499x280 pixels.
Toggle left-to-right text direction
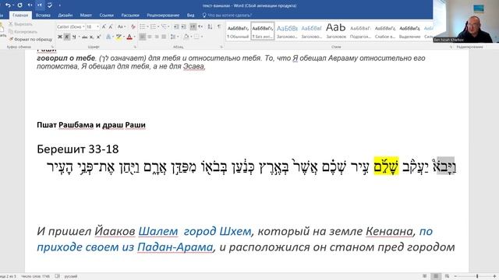coord(193,26)
